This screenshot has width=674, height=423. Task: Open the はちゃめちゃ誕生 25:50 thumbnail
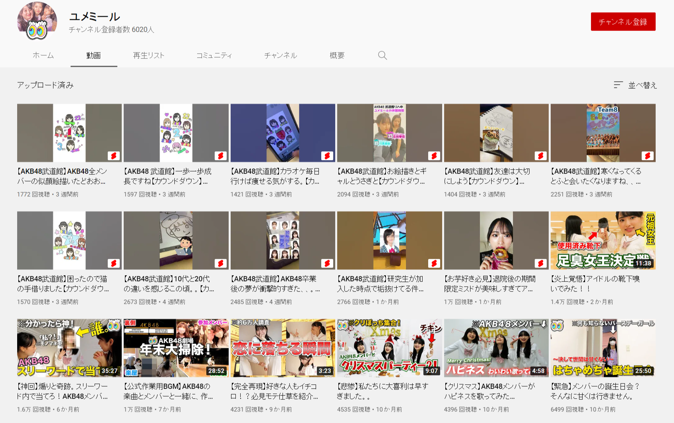(x=603, y=348)
